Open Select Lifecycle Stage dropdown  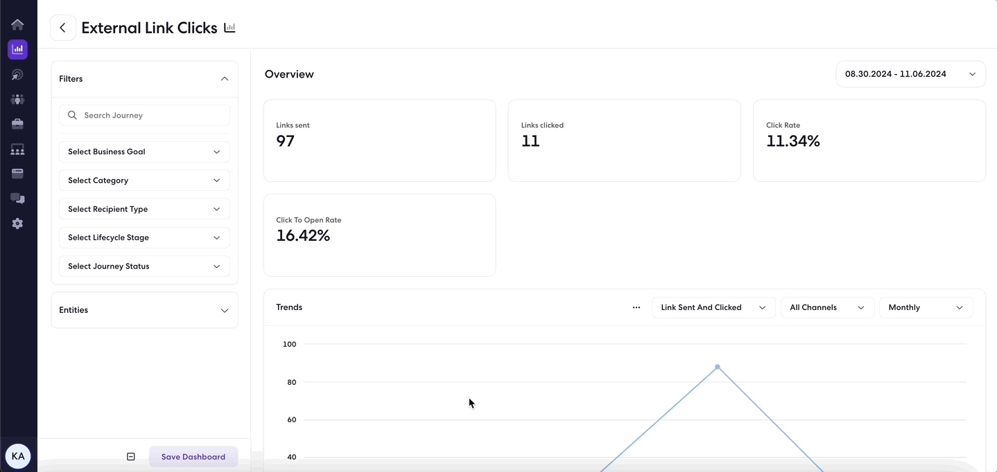tap(144, 237)
